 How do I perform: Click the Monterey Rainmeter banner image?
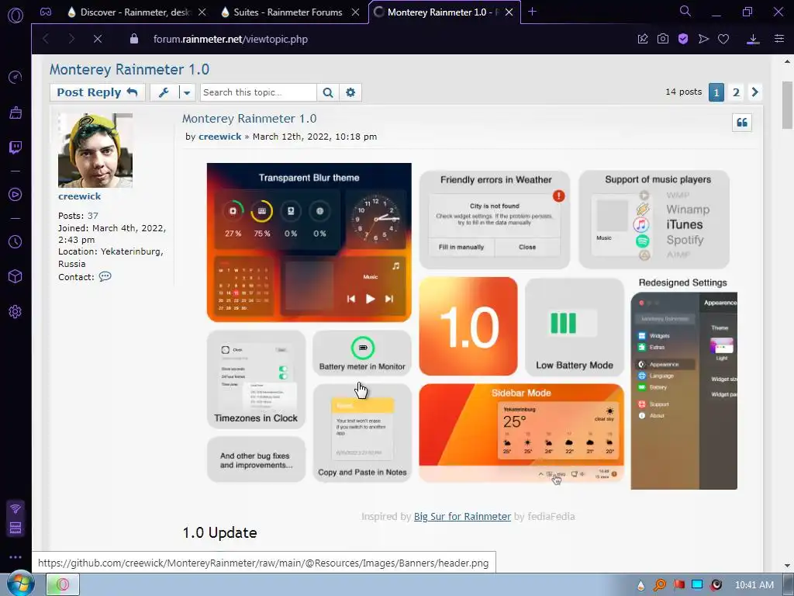(x=472, y=327)
